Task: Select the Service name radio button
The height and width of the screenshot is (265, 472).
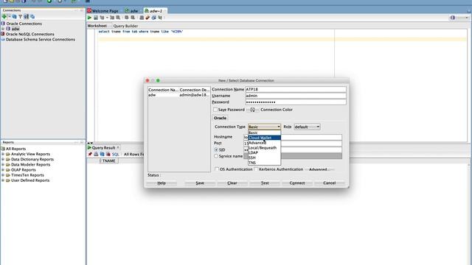Action: (x=216, y=156)
